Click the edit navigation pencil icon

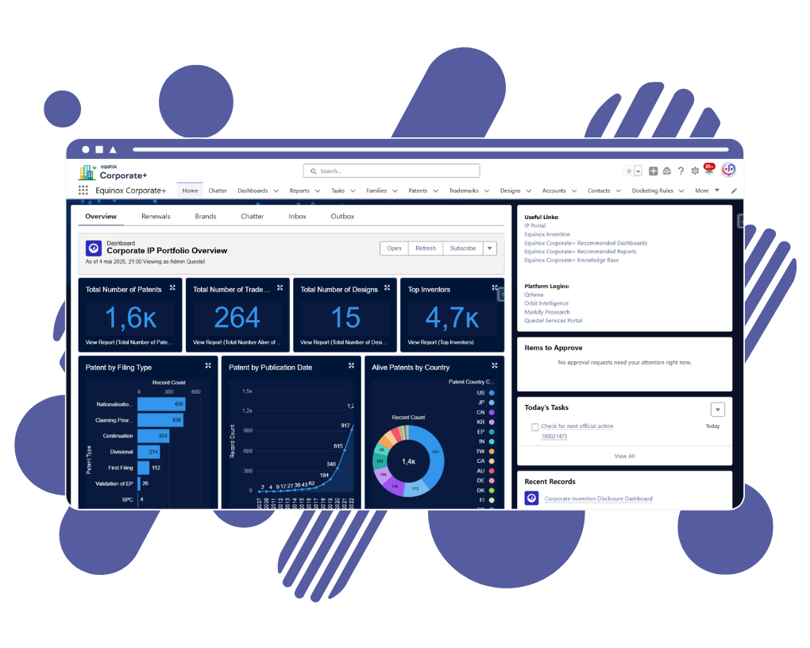pyautogui.click(x=734, y=191)
